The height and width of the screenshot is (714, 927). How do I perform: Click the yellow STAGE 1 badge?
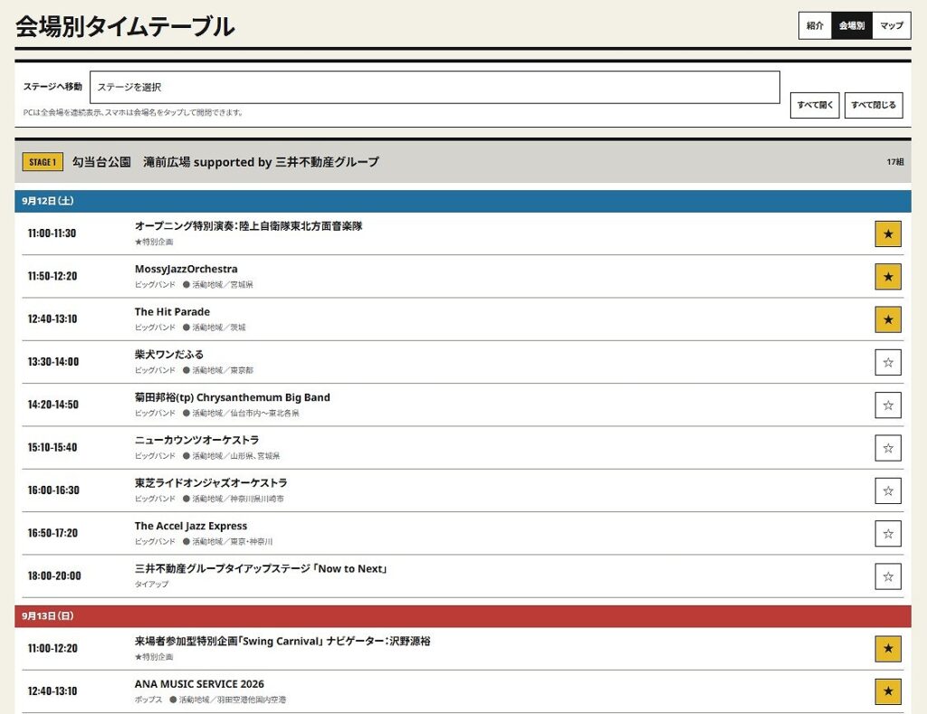tap(43, 162)
